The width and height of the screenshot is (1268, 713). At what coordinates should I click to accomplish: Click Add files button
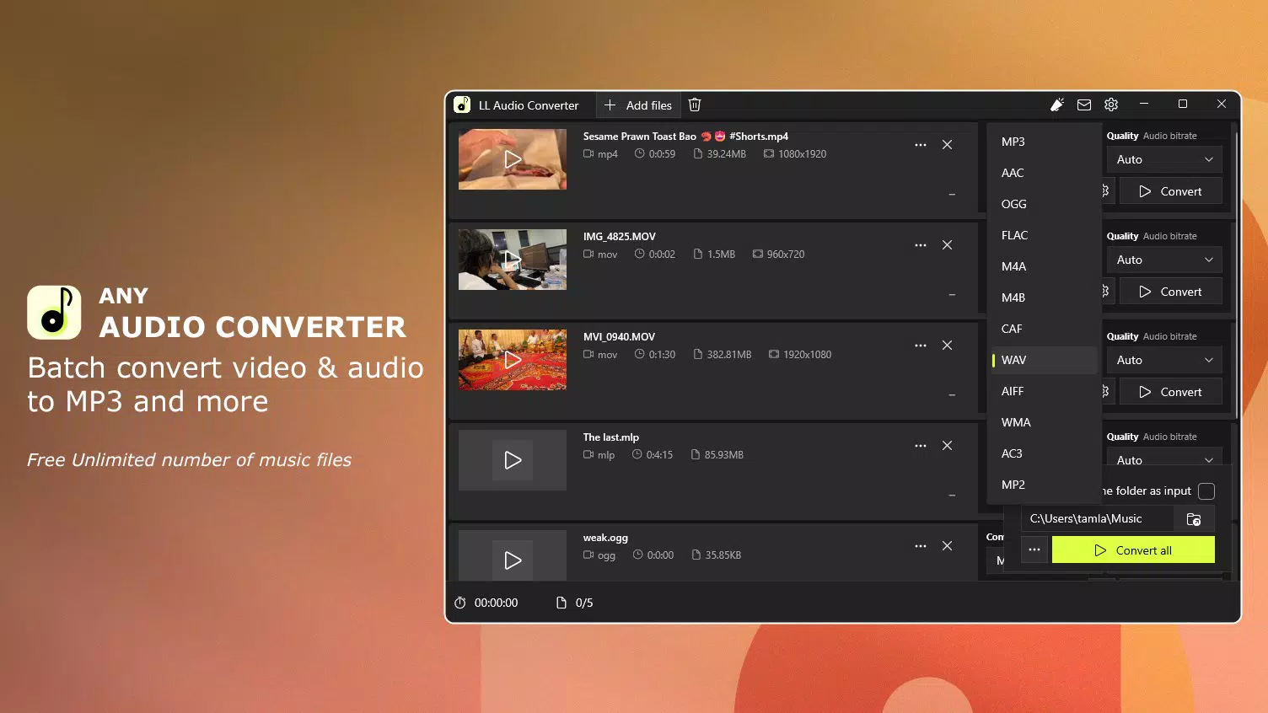(x=638, y=105)
